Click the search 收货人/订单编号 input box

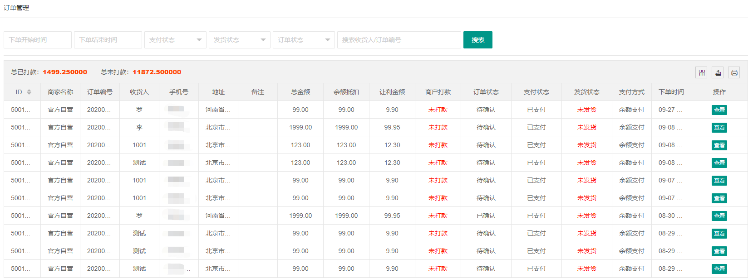point(399,40)
